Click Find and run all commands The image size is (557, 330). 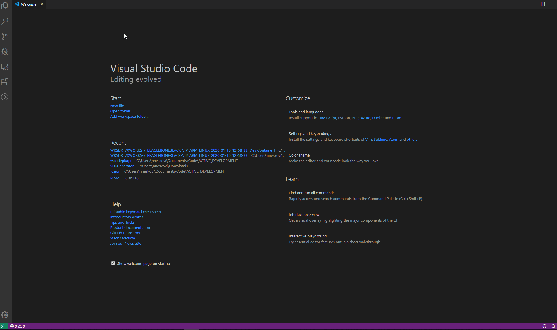pyautogui.click(x=356, y=196)
